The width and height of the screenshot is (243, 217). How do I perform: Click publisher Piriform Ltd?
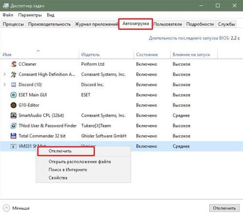pyautogui.click(x=93, y=64)
